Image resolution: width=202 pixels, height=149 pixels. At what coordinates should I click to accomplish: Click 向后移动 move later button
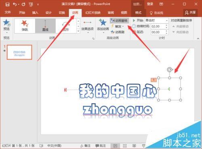coord(181,32)
